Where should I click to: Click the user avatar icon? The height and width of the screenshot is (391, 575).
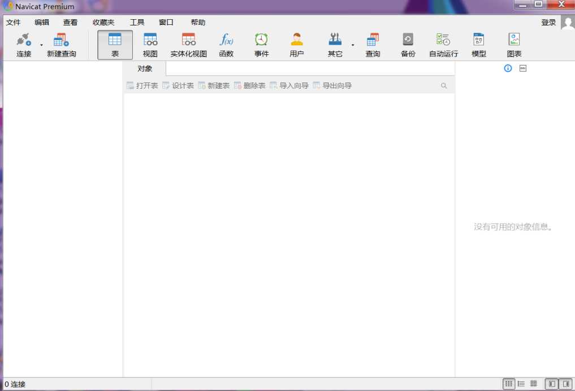pyautogui.click(x=568, y=23)
